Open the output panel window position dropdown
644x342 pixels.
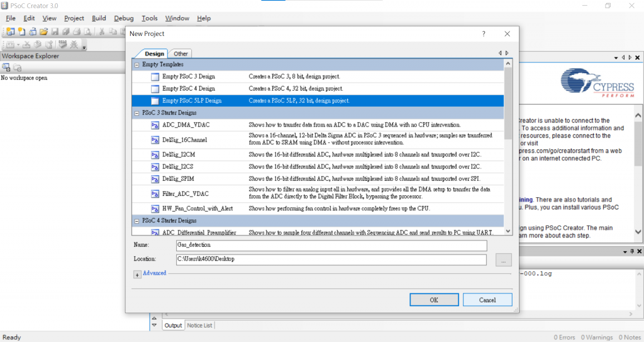625,251
